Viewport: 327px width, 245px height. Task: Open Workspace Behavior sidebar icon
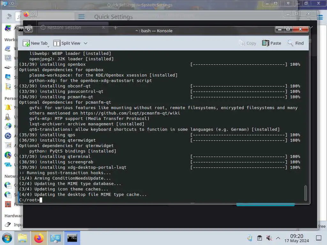coord(8,48)
